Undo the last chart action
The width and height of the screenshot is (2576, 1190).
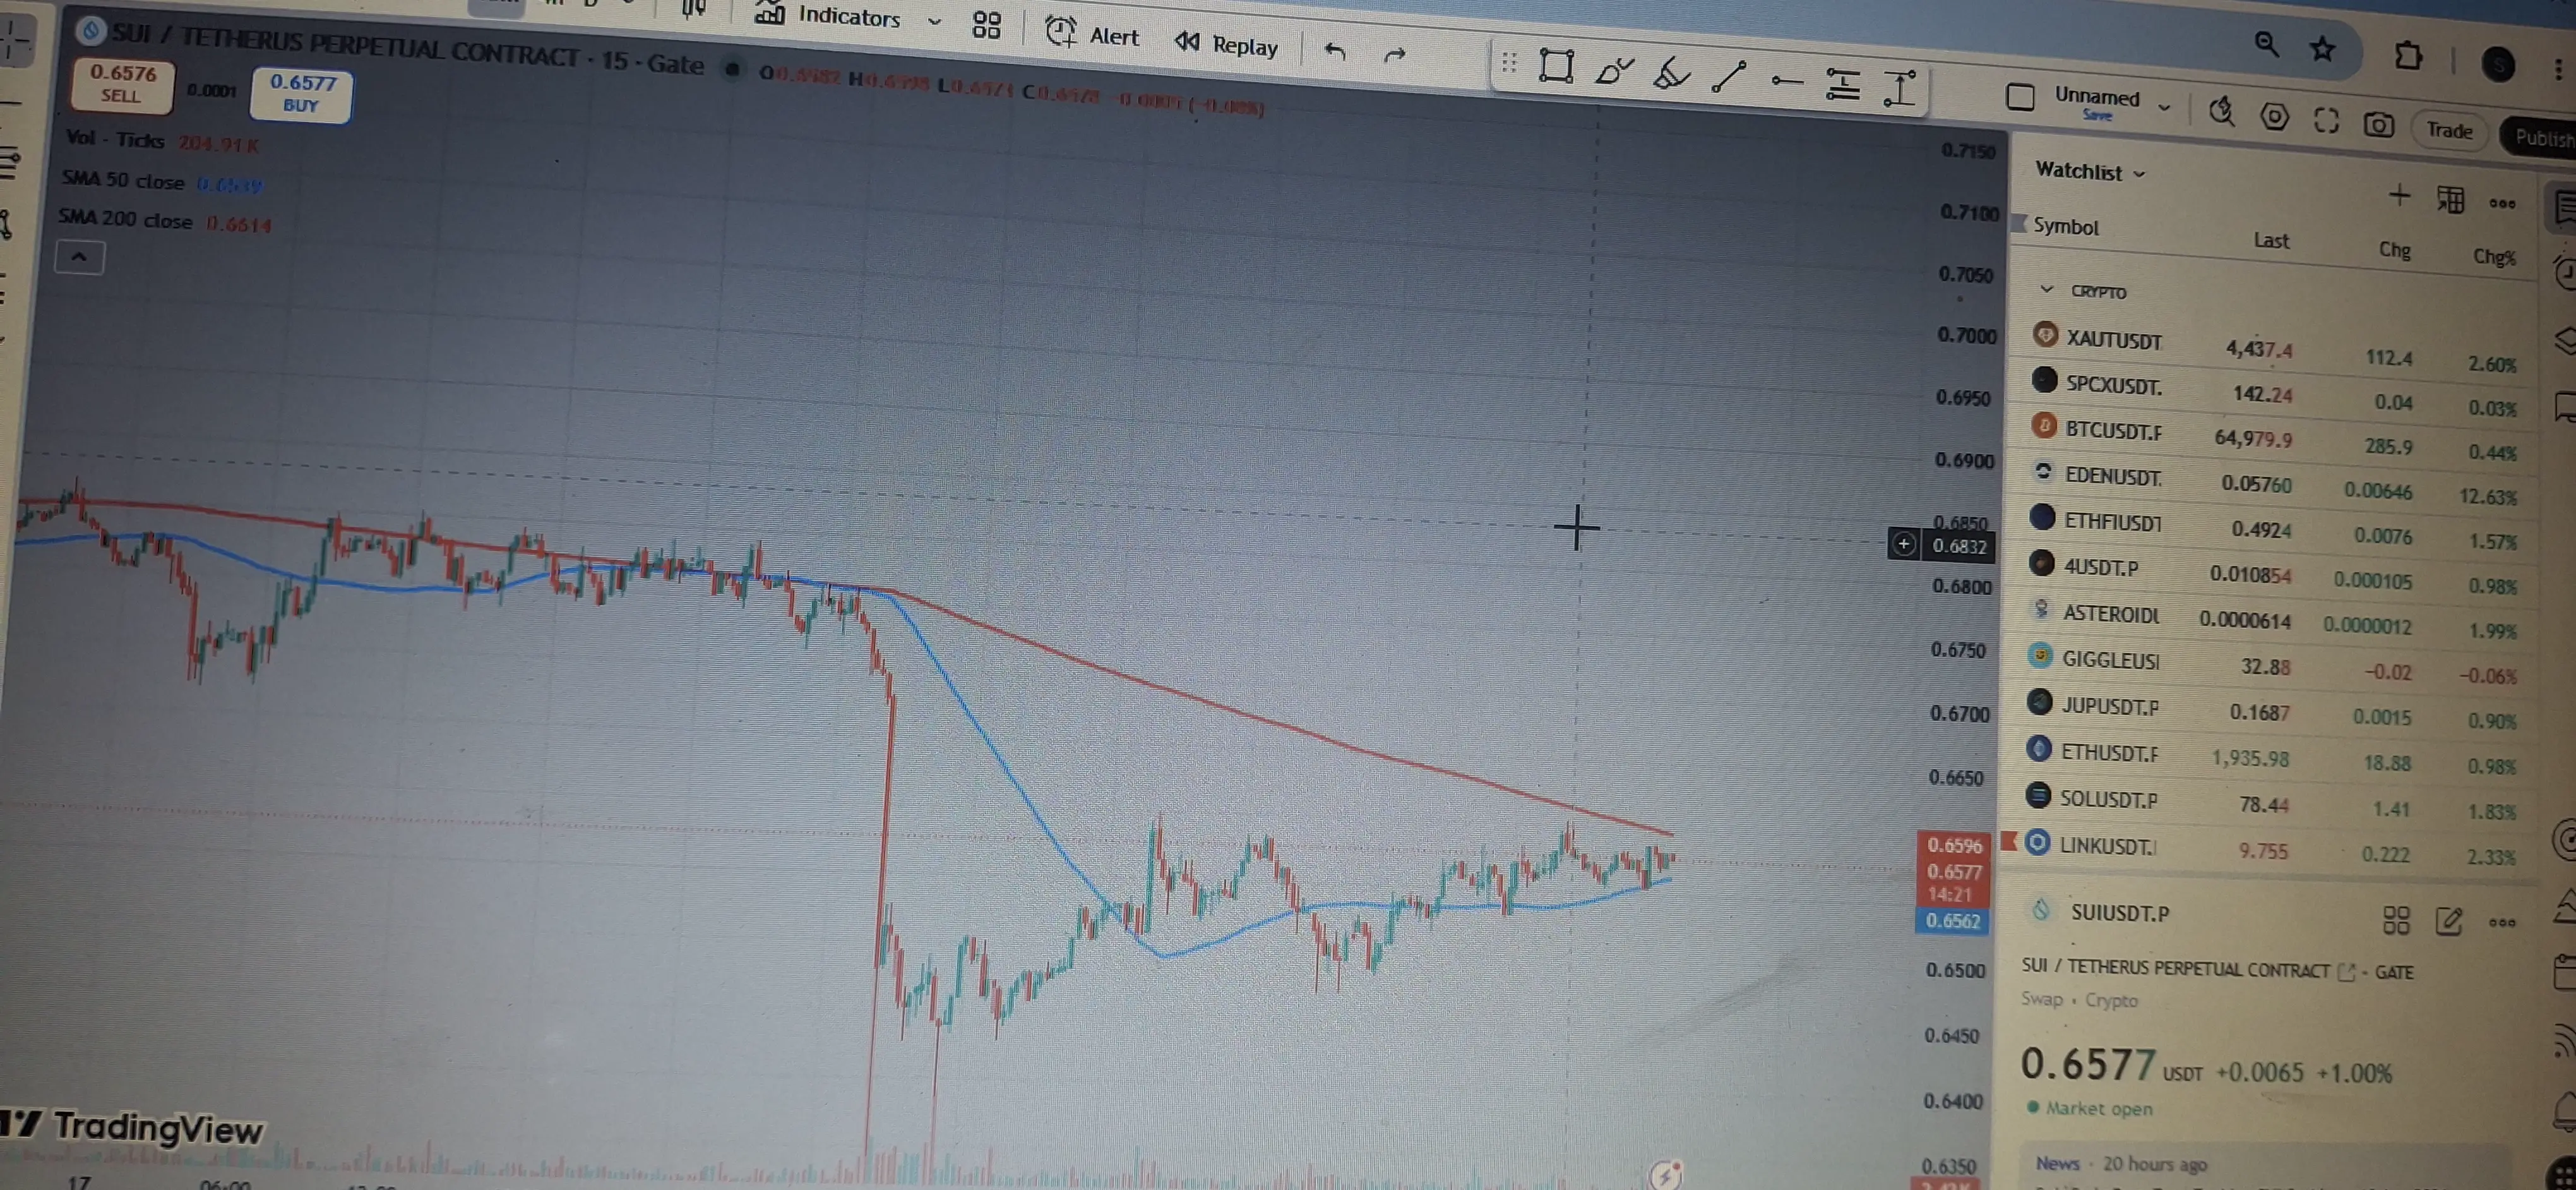tap(1335, 50)
